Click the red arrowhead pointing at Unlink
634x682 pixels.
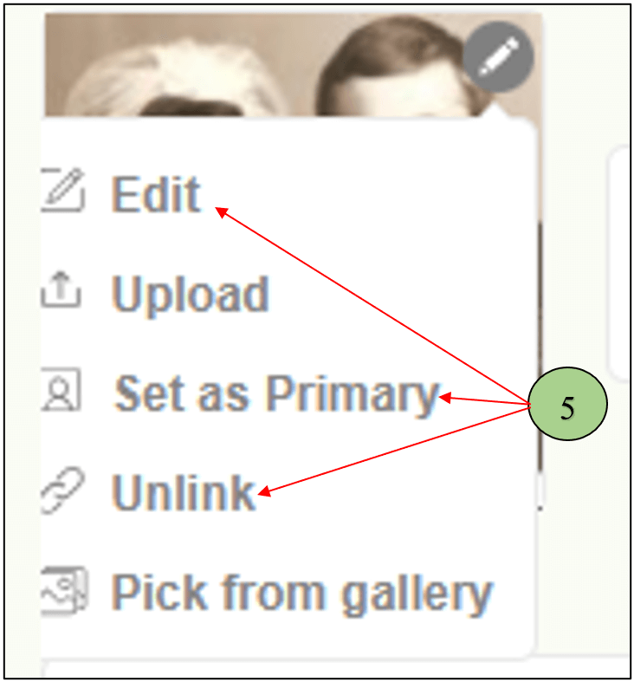(x=263, y=494)
